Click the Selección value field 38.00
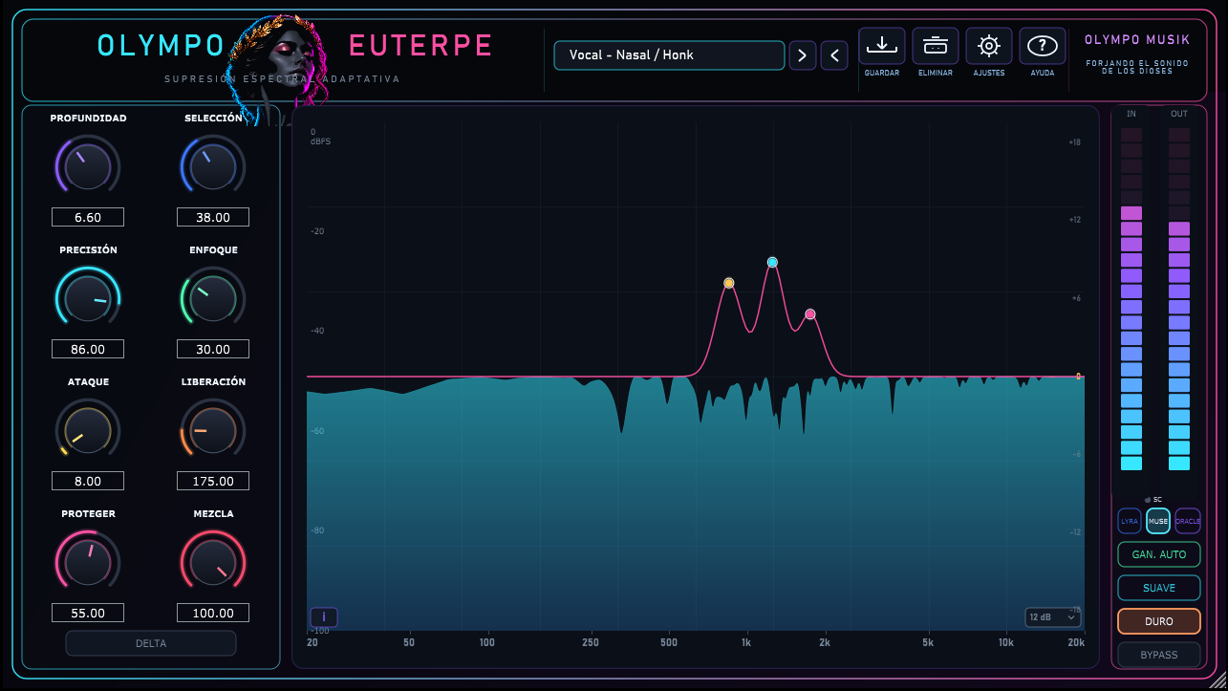 (213, 217)
